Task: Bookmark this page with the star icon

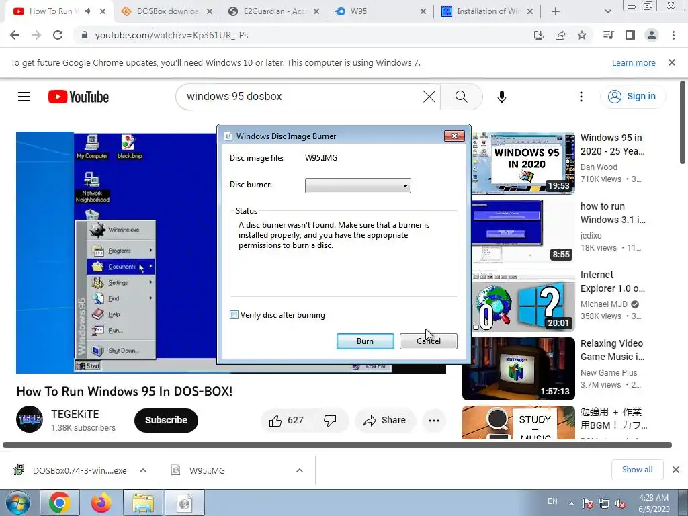Action: click(582, 35)
